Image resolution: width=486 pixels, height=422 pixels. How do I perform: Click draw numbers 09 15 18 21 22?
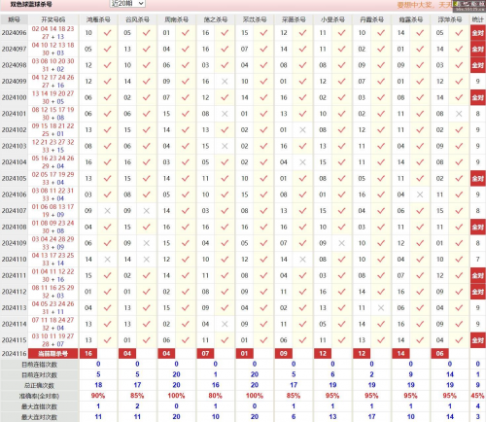click(53, 126)
